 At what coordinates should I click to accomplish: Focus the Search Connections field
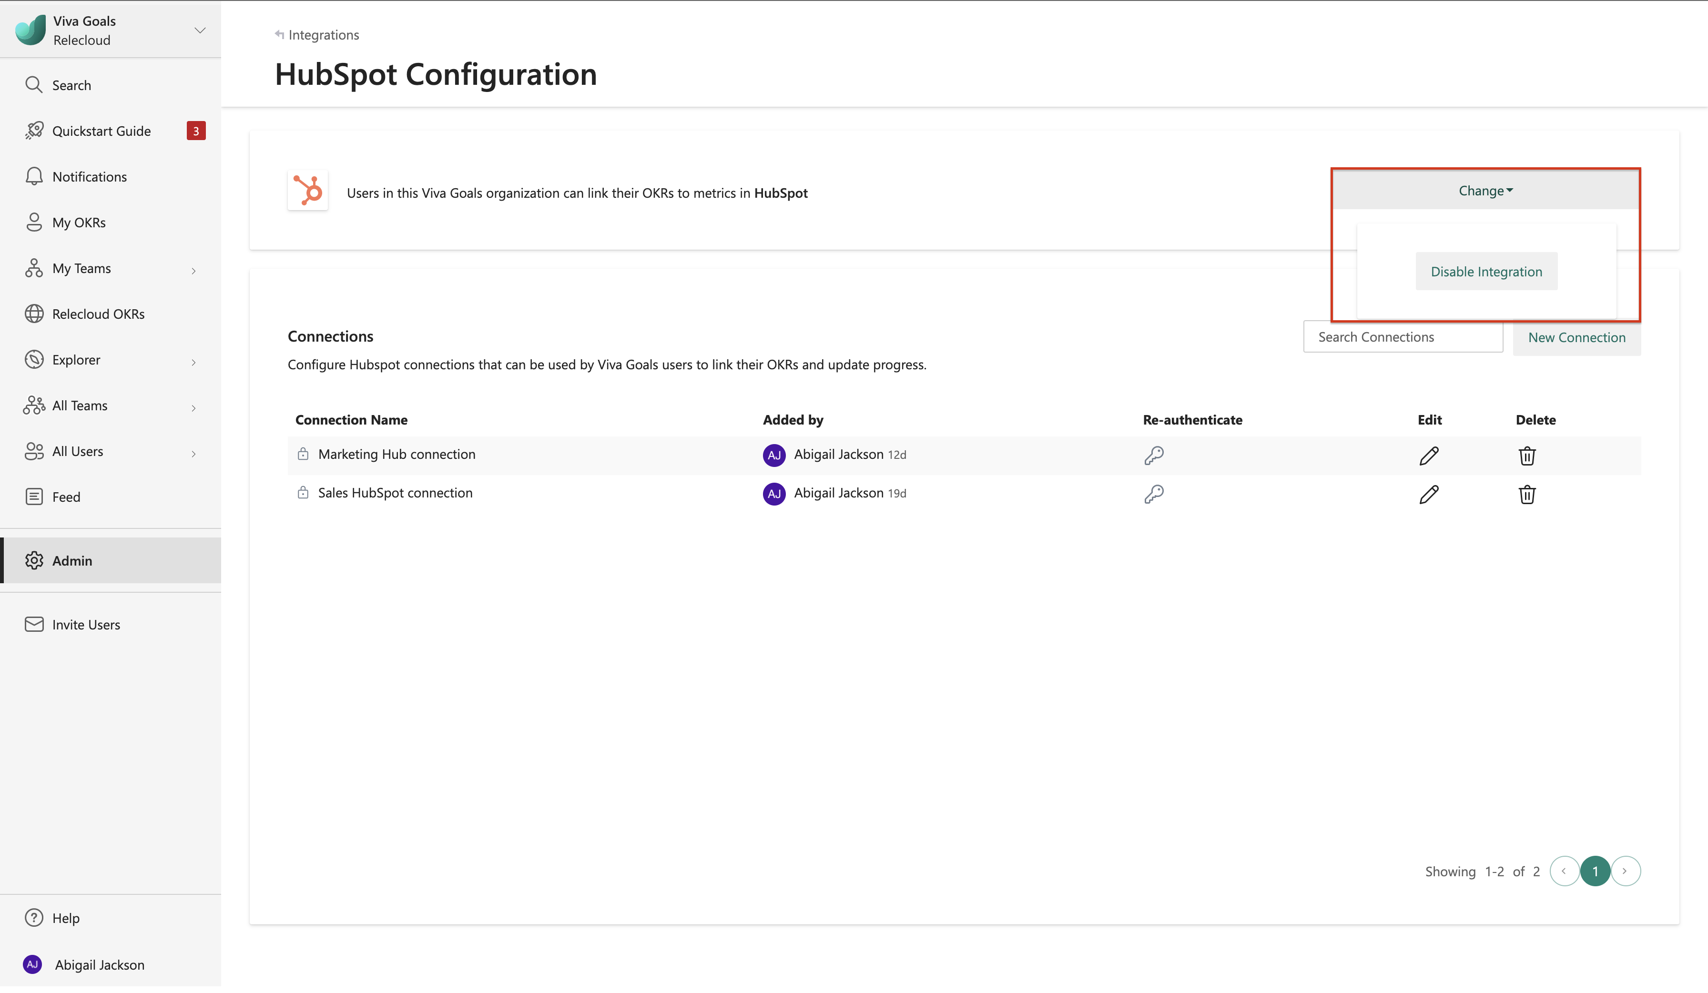tap(1403, 337)
